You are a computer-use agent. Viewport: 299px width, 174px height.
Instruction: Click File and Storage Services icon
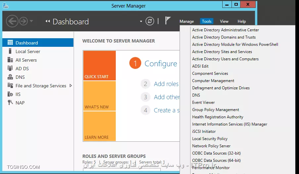point(10,85)
